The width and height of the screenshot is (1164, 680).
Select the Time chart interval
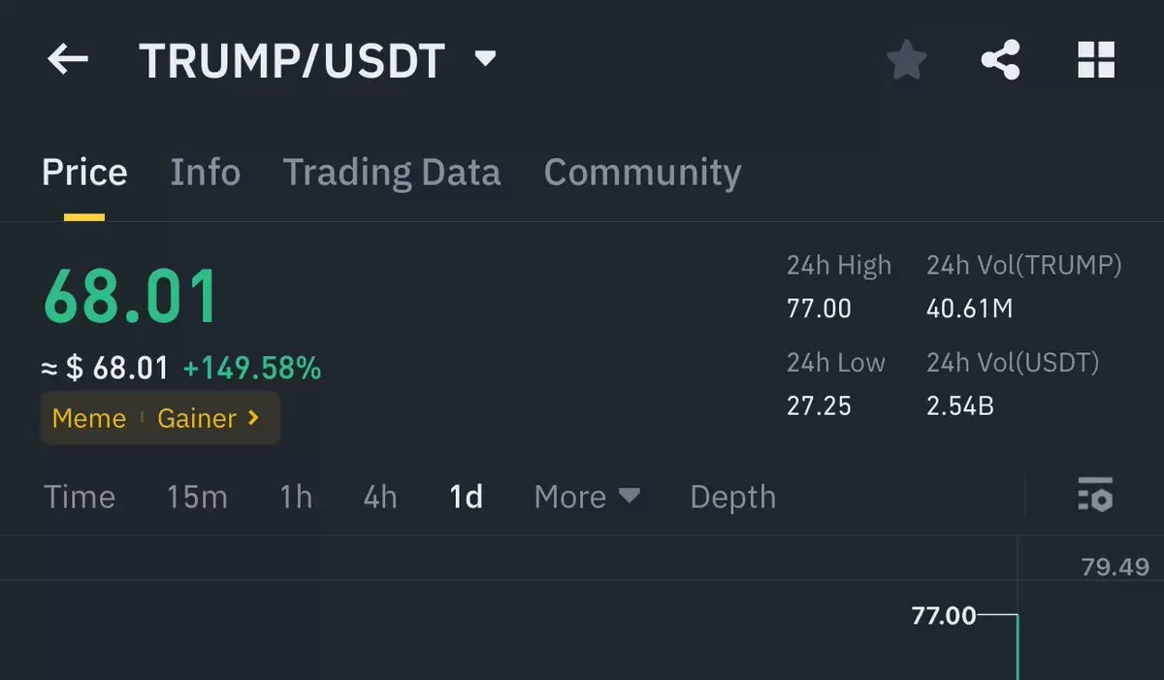(80, 497)
